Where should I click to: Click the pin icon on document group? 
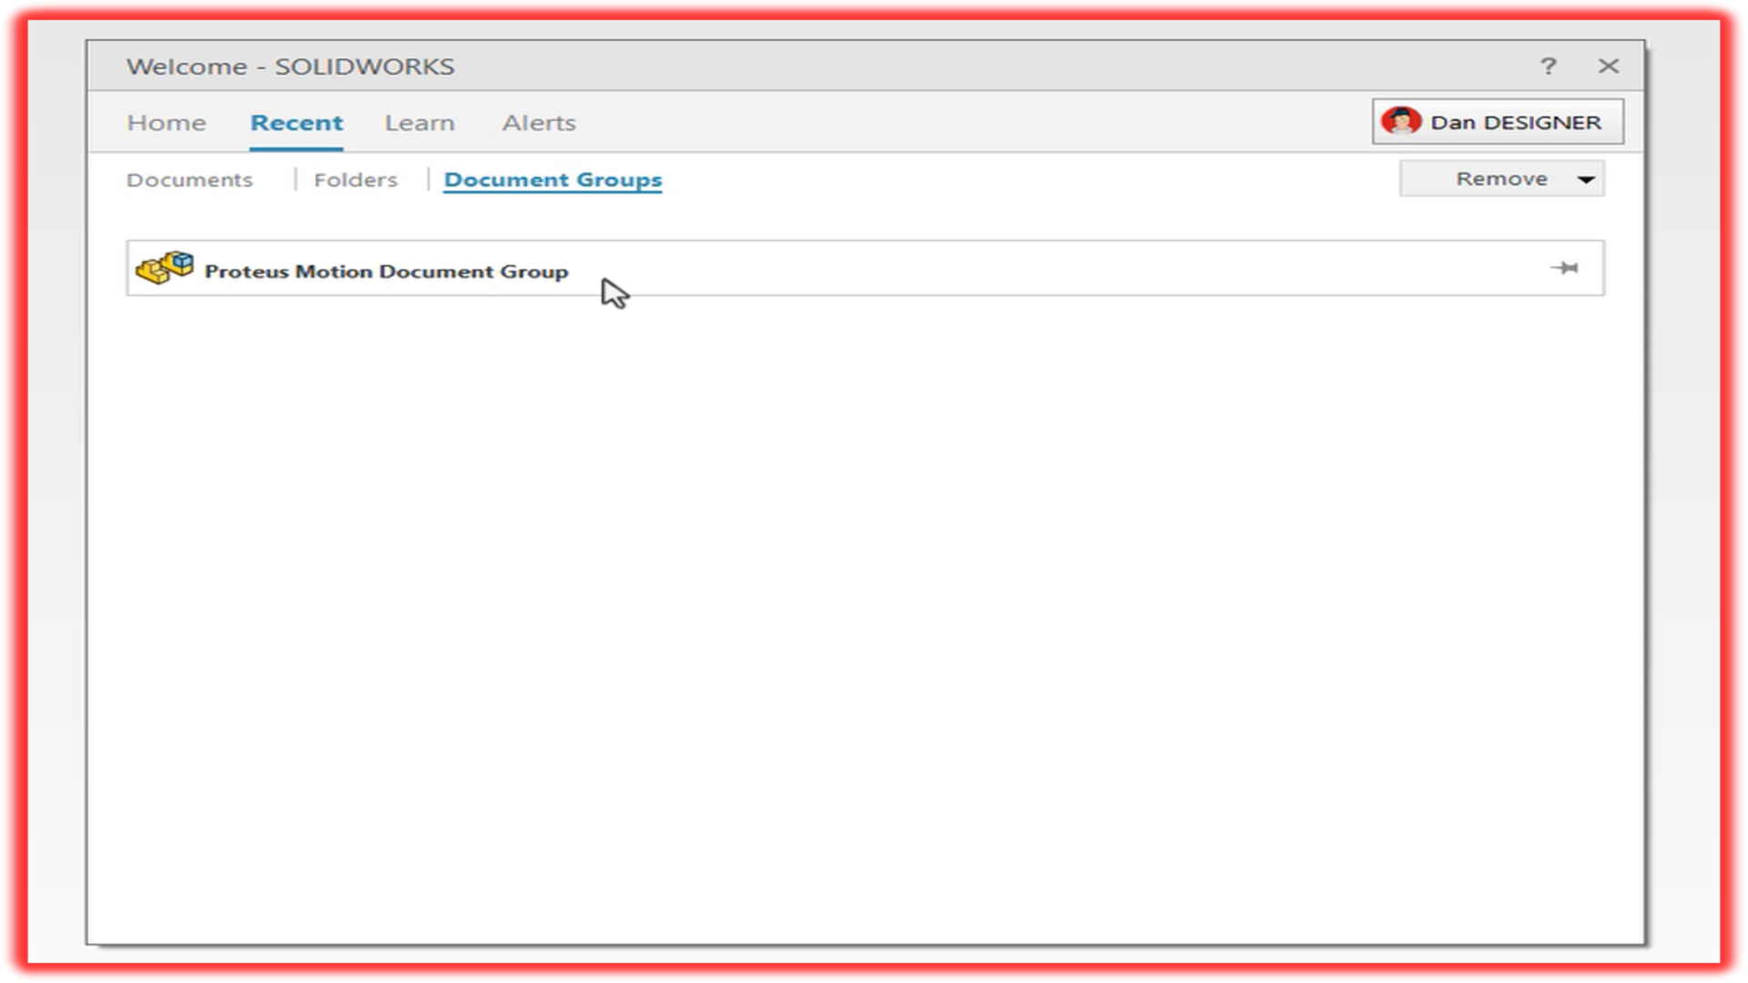pos(1567,268)
